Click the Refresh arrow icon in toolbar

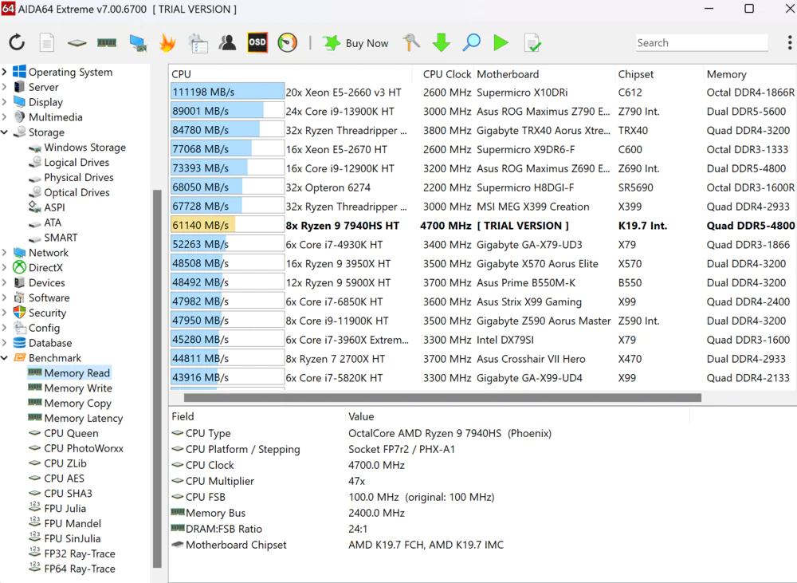coord(17,43)
